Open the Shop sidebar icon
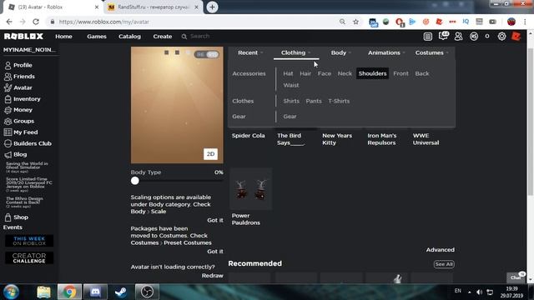The width and height of the screenshot is (534, 300). pyautogui.click(x=8, y=217)
